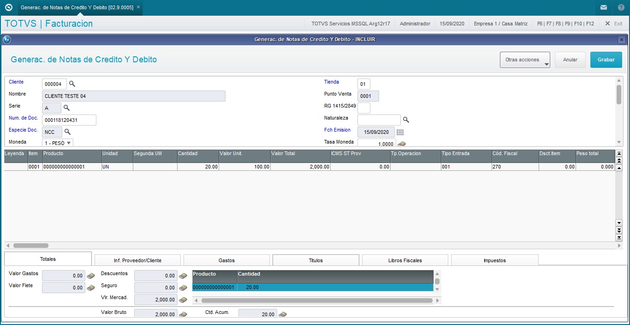Click calculator icon next to Ctd. Acum.
This screenshot has width=630, height=325.
click(x=283, y=314)
